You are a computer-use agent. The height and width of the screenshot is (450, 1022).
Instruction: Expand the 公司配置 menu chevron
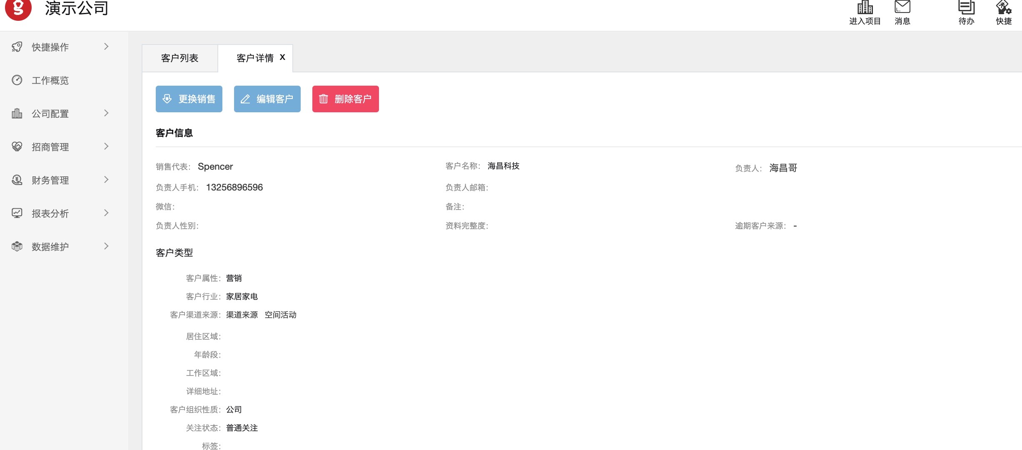tap(106, 113)
